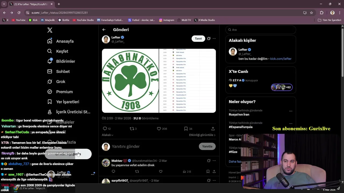Viewport: 344px width, 193px height.
Task: Open Rusya'nın İran trend
Action: click(x=239, y=114)
